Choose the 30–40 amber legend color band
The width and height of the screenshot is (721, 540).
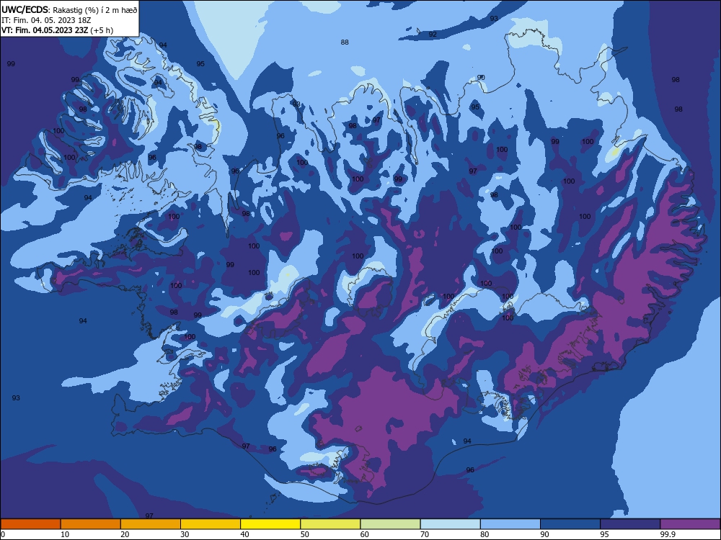[x=211, y=524]
